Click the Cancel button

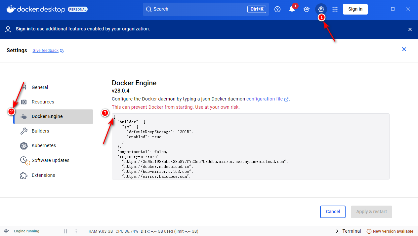(333, 212)
